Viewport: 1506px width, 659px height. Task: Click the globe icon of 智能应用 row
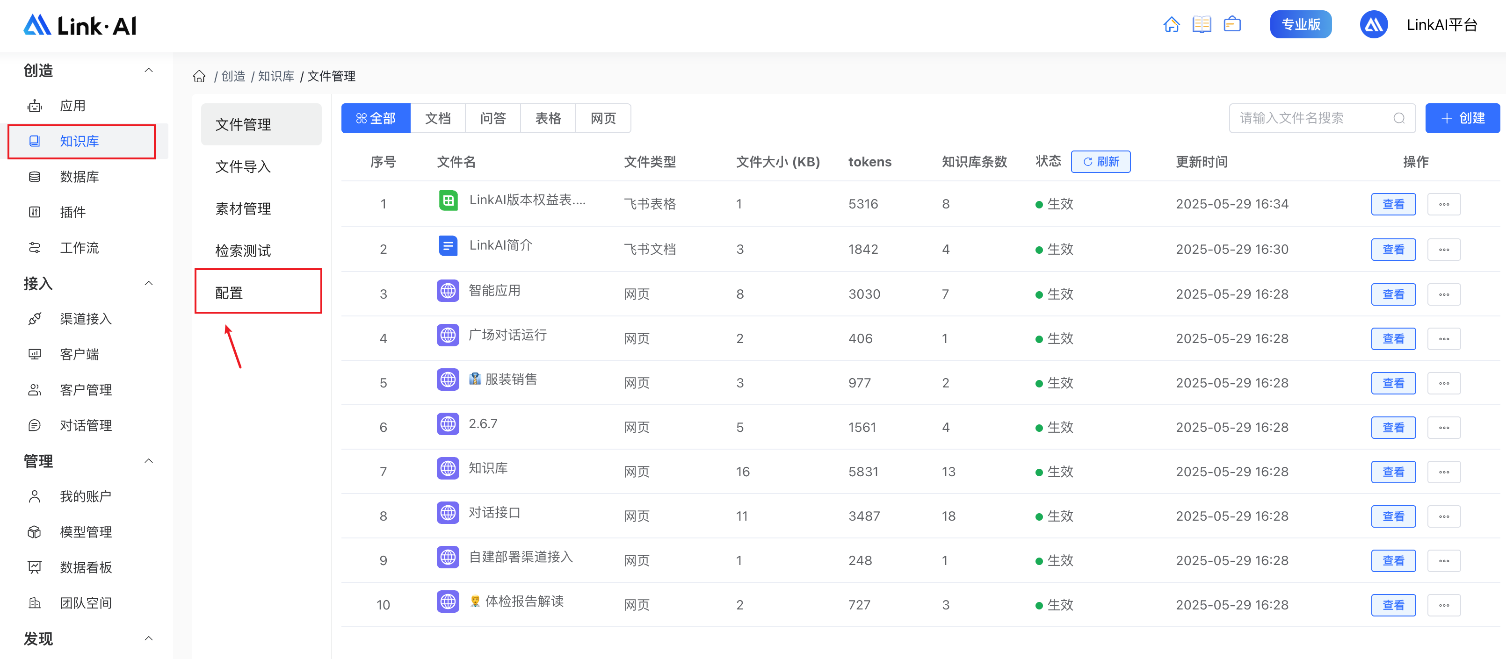pos(448,290)
